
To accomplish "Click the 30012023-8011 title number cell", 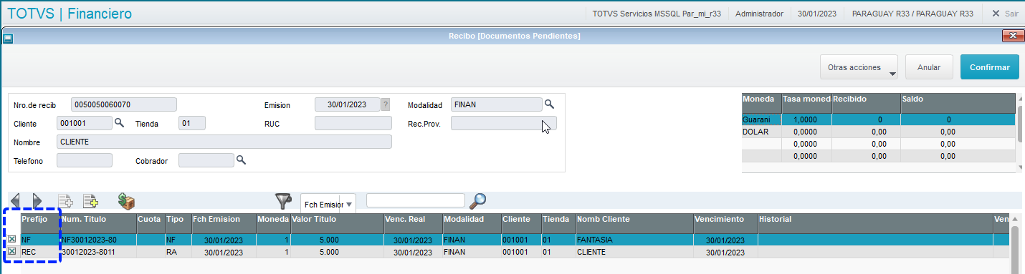I will coord(98,253).
